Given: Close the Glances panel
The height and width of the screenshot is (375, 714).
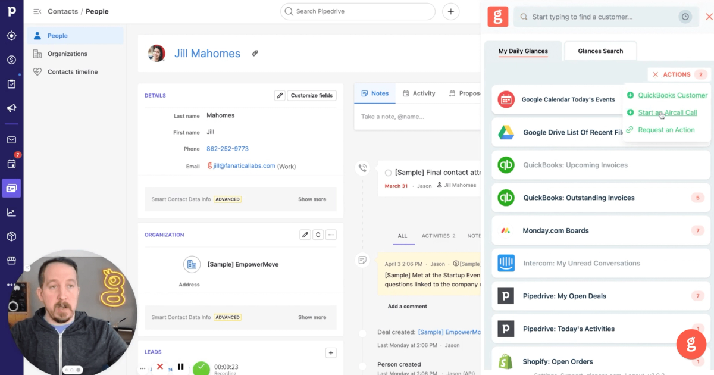Looking at the screenshot, I should [x=709, y=17].
